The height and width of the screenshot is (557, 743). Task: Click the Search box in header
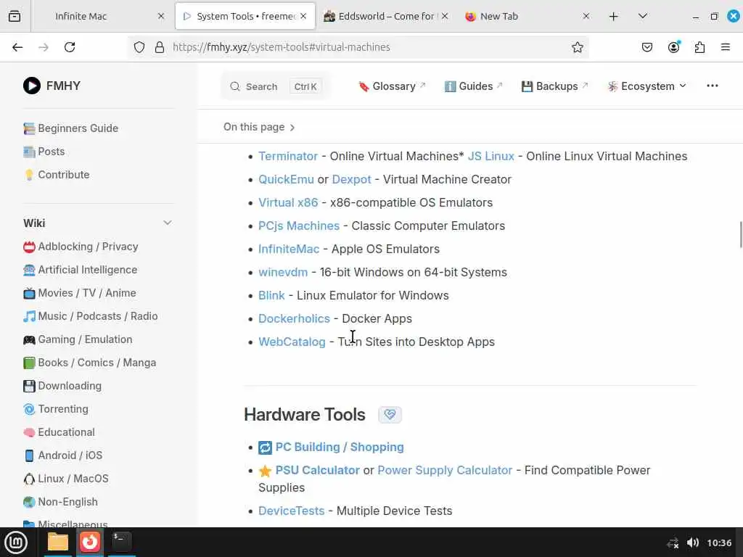276,87
